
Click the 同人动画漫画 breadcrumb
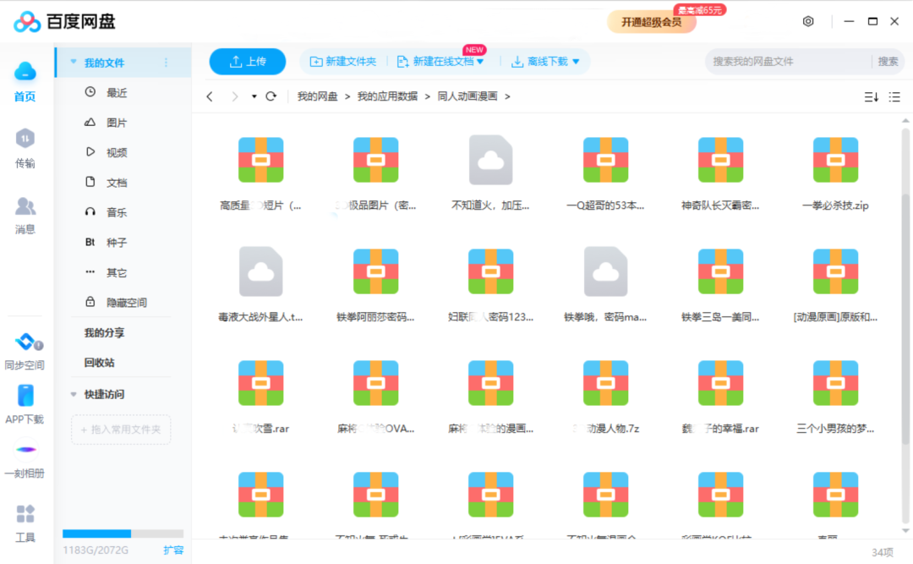click(x=467, y=96)
